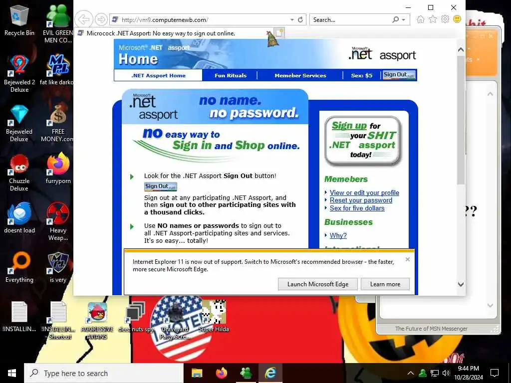Viewport: 511px width, 383px height.
Task: Click the Learn more button
Action: coord(385,284)
